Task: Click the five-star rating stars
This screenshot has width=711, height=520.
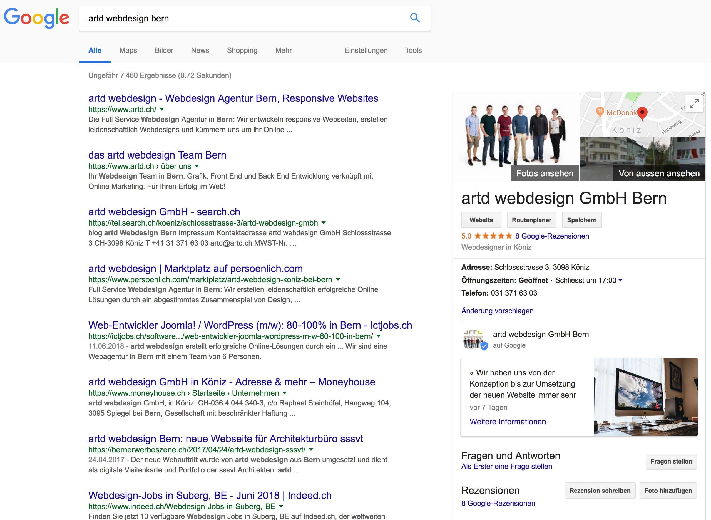Action: pos(493,236)
